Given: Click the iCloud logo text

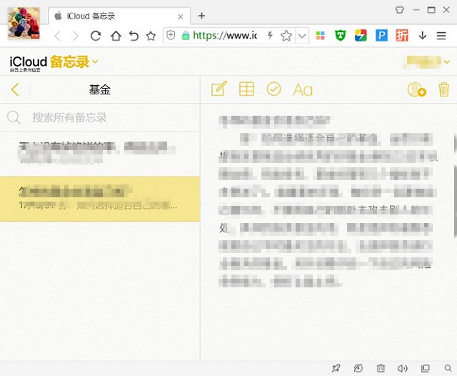Looking at the screenshot, I should (28, 61).
